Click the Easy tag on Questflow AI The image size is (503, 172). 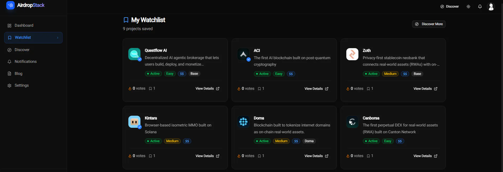pyautogui.click(x=170, y=74)
